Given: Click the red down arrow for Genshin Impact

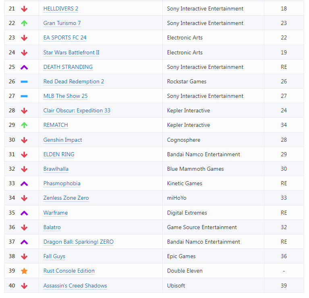Looking at the screenshot, I should coord(24,140).
